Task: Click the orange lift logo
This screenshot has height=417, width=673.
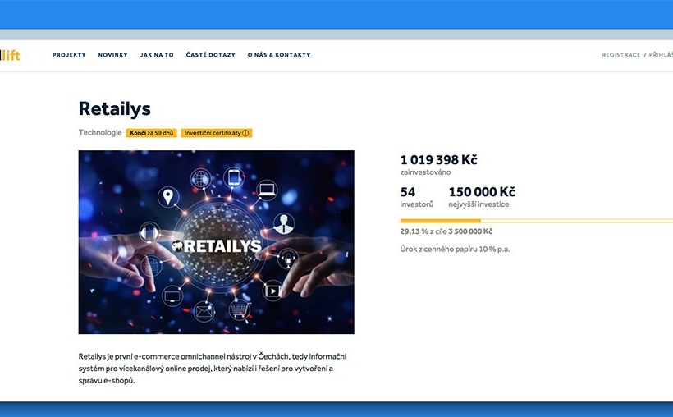Action: tap(10, 55)
